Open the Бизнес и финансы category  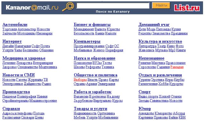(x=92, y=25)
